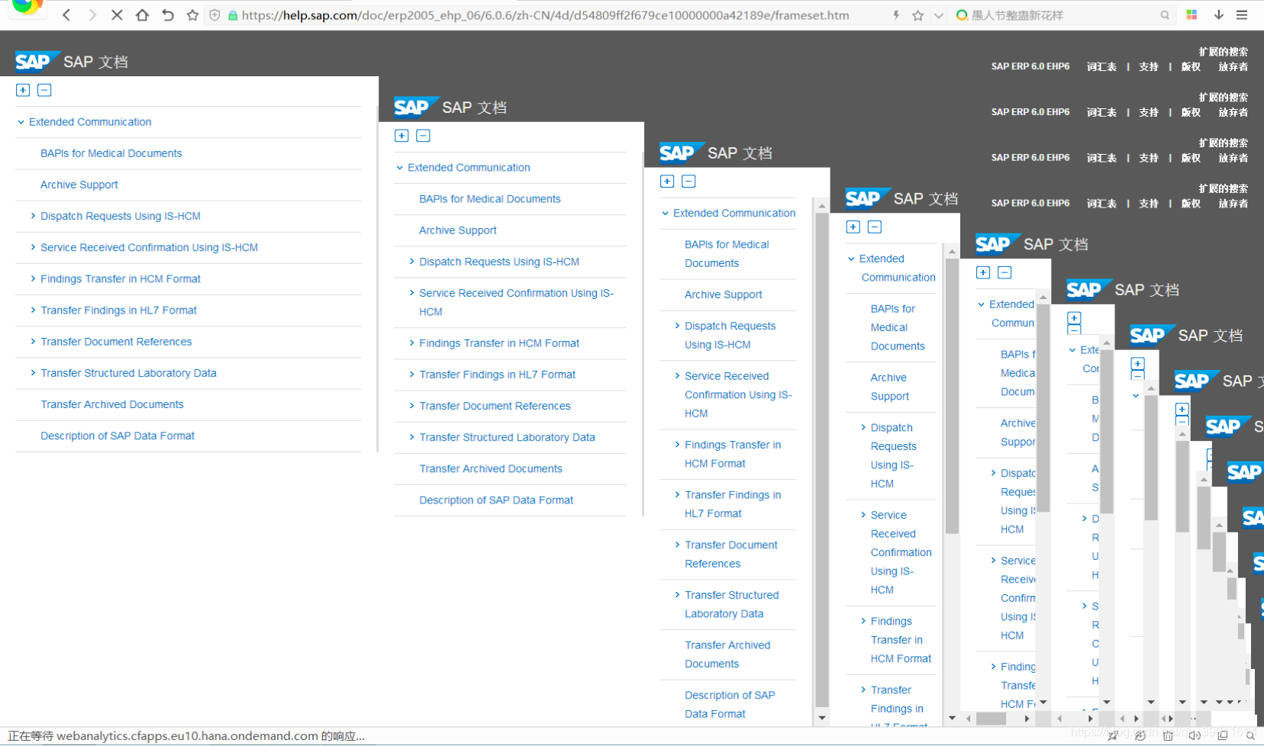Bookmark page with star left of address bar
This screenshot has height=746, width=1264.
click(x=192, y=15)
